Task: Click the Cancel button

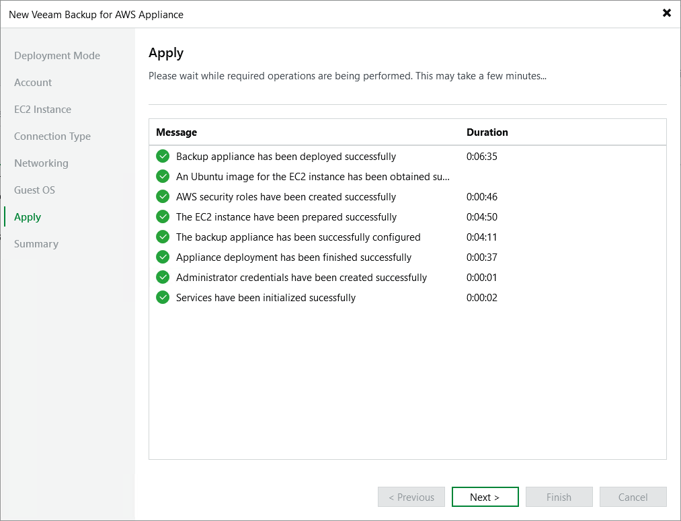Action: [x=633, y=497]
